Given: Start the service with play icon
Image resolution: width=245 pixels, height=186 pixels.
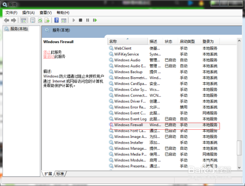Looking at the screenshot, I should pos(73,20).
